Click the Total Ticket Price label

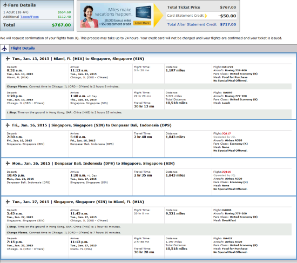[x=184, y=8]
